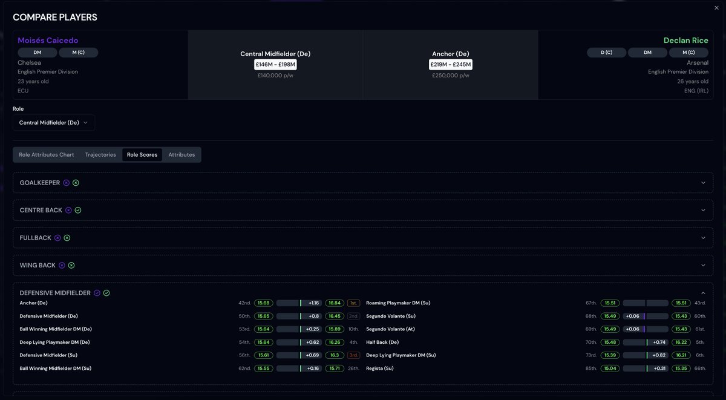The height and width of the screenshot is (400, 726).
Task: Click Deep Lying Playmaker DM (Su) label
Action: 401,355
